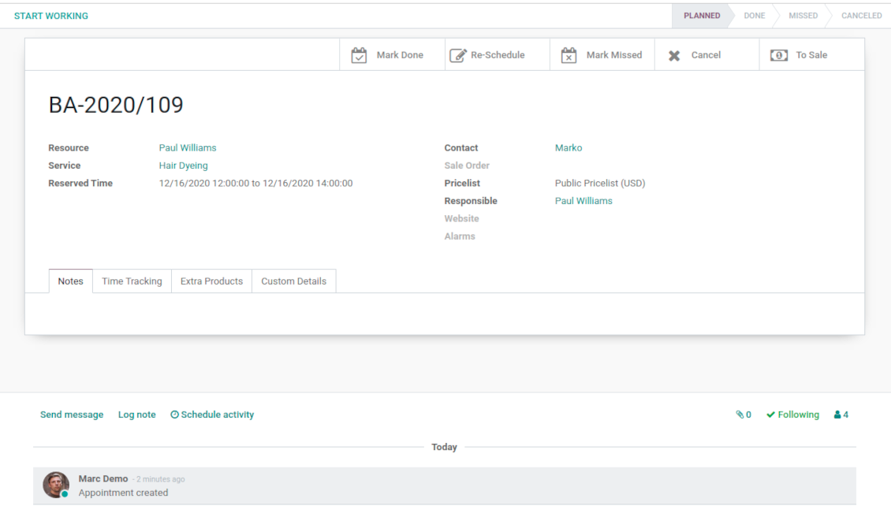
Task: Click the Re-Schedule pencil icon
Action: tap(457, 55)
